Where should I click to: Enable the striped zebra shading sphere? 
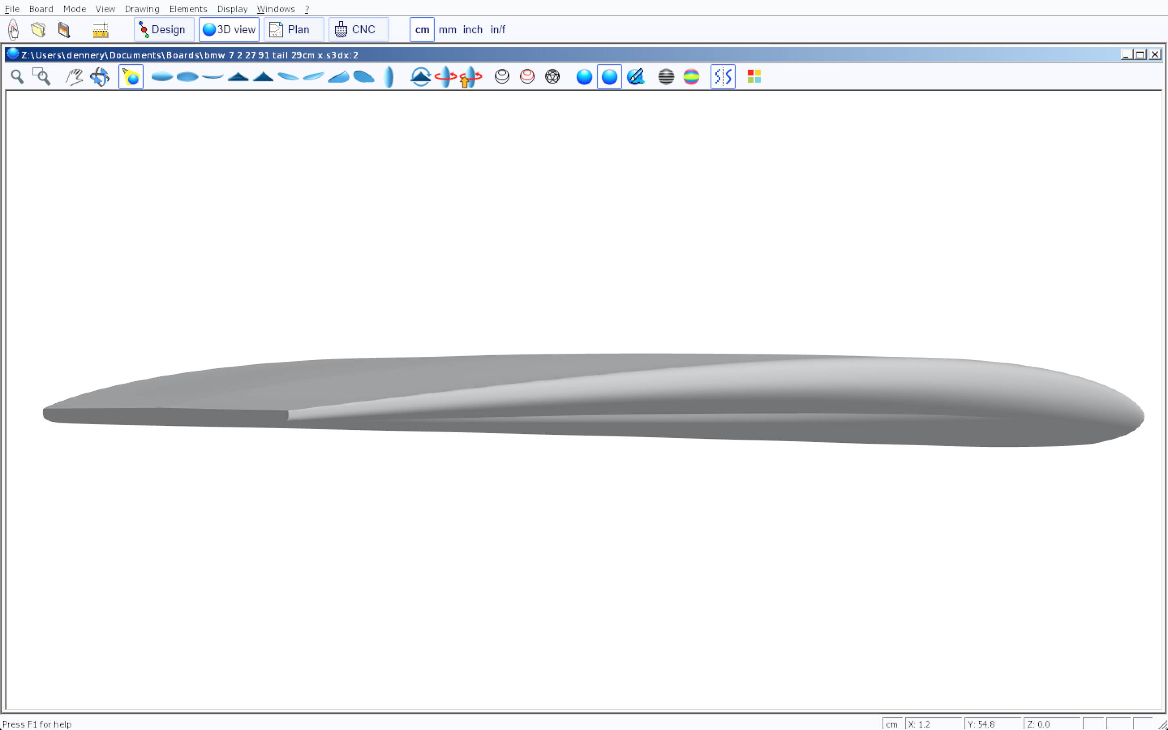pos(666,77)
